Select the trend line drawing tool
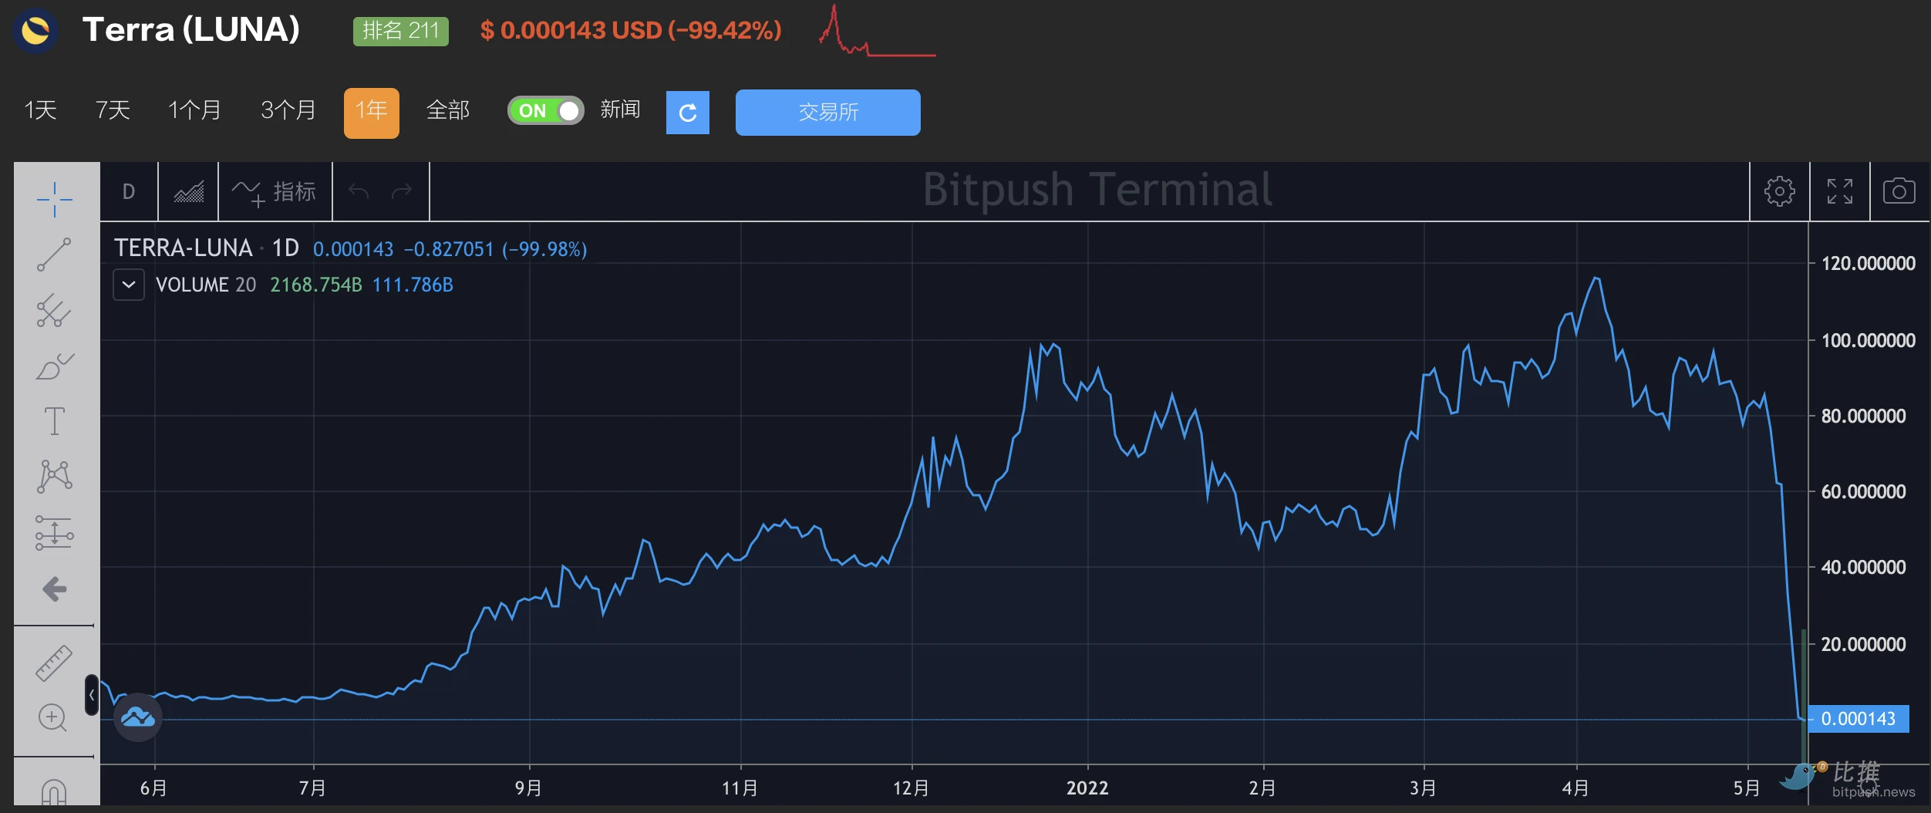Image resolution: width=1931 pixels, height=813 pixels. point(55,255)
